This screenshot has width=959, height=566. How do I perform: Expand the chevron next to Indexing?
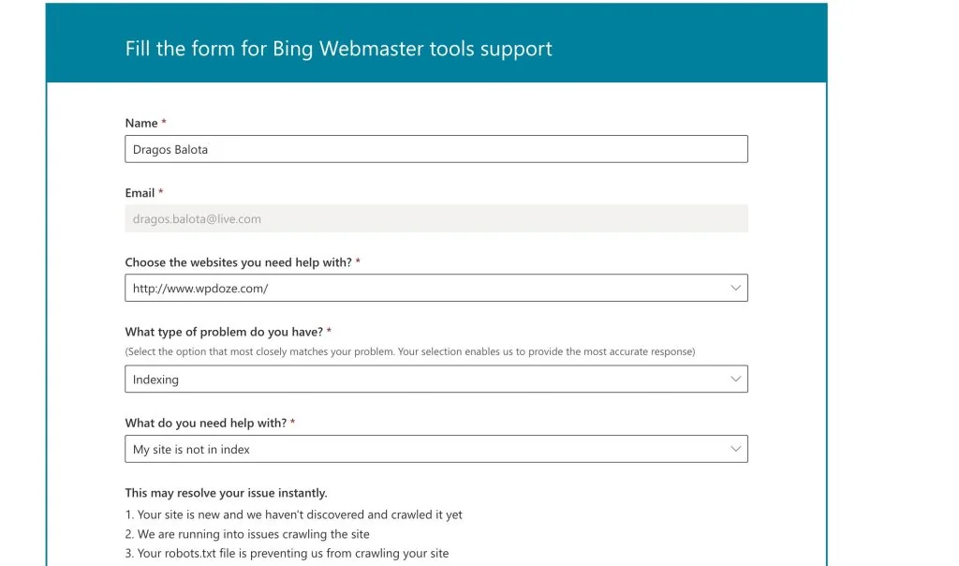click(736, 380)
